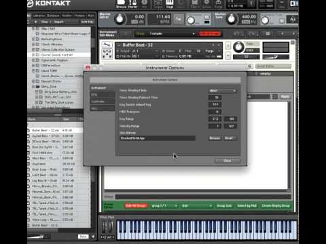This screenshot has height=244, width=326.
Task: Open the Browse panel icon in top toolbar
Action: [121, 3]
